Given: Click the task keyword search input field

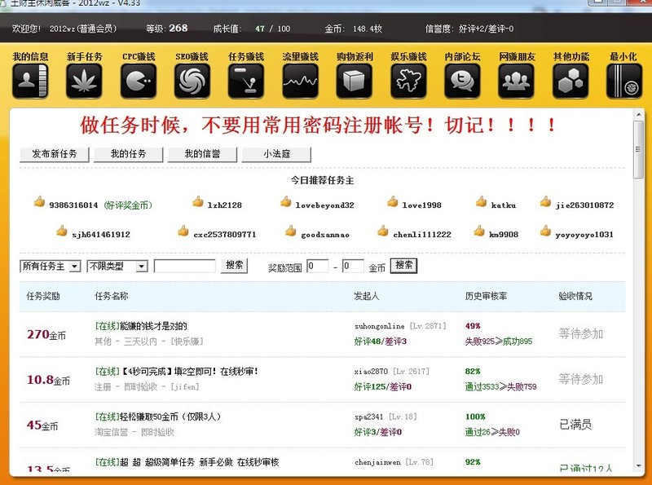Looking at the screenshot, I should [184, 266].
